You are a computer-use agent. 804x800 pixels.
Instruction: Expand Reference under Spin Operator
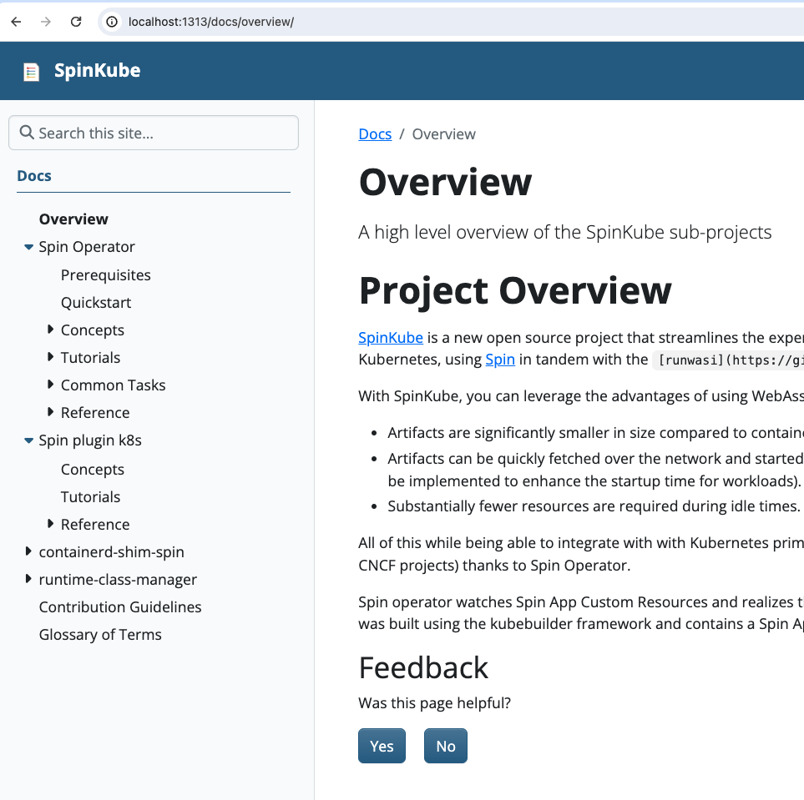pos(50,412)
